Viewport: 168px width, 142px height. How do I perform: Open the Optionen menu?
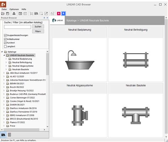[14, 9]
